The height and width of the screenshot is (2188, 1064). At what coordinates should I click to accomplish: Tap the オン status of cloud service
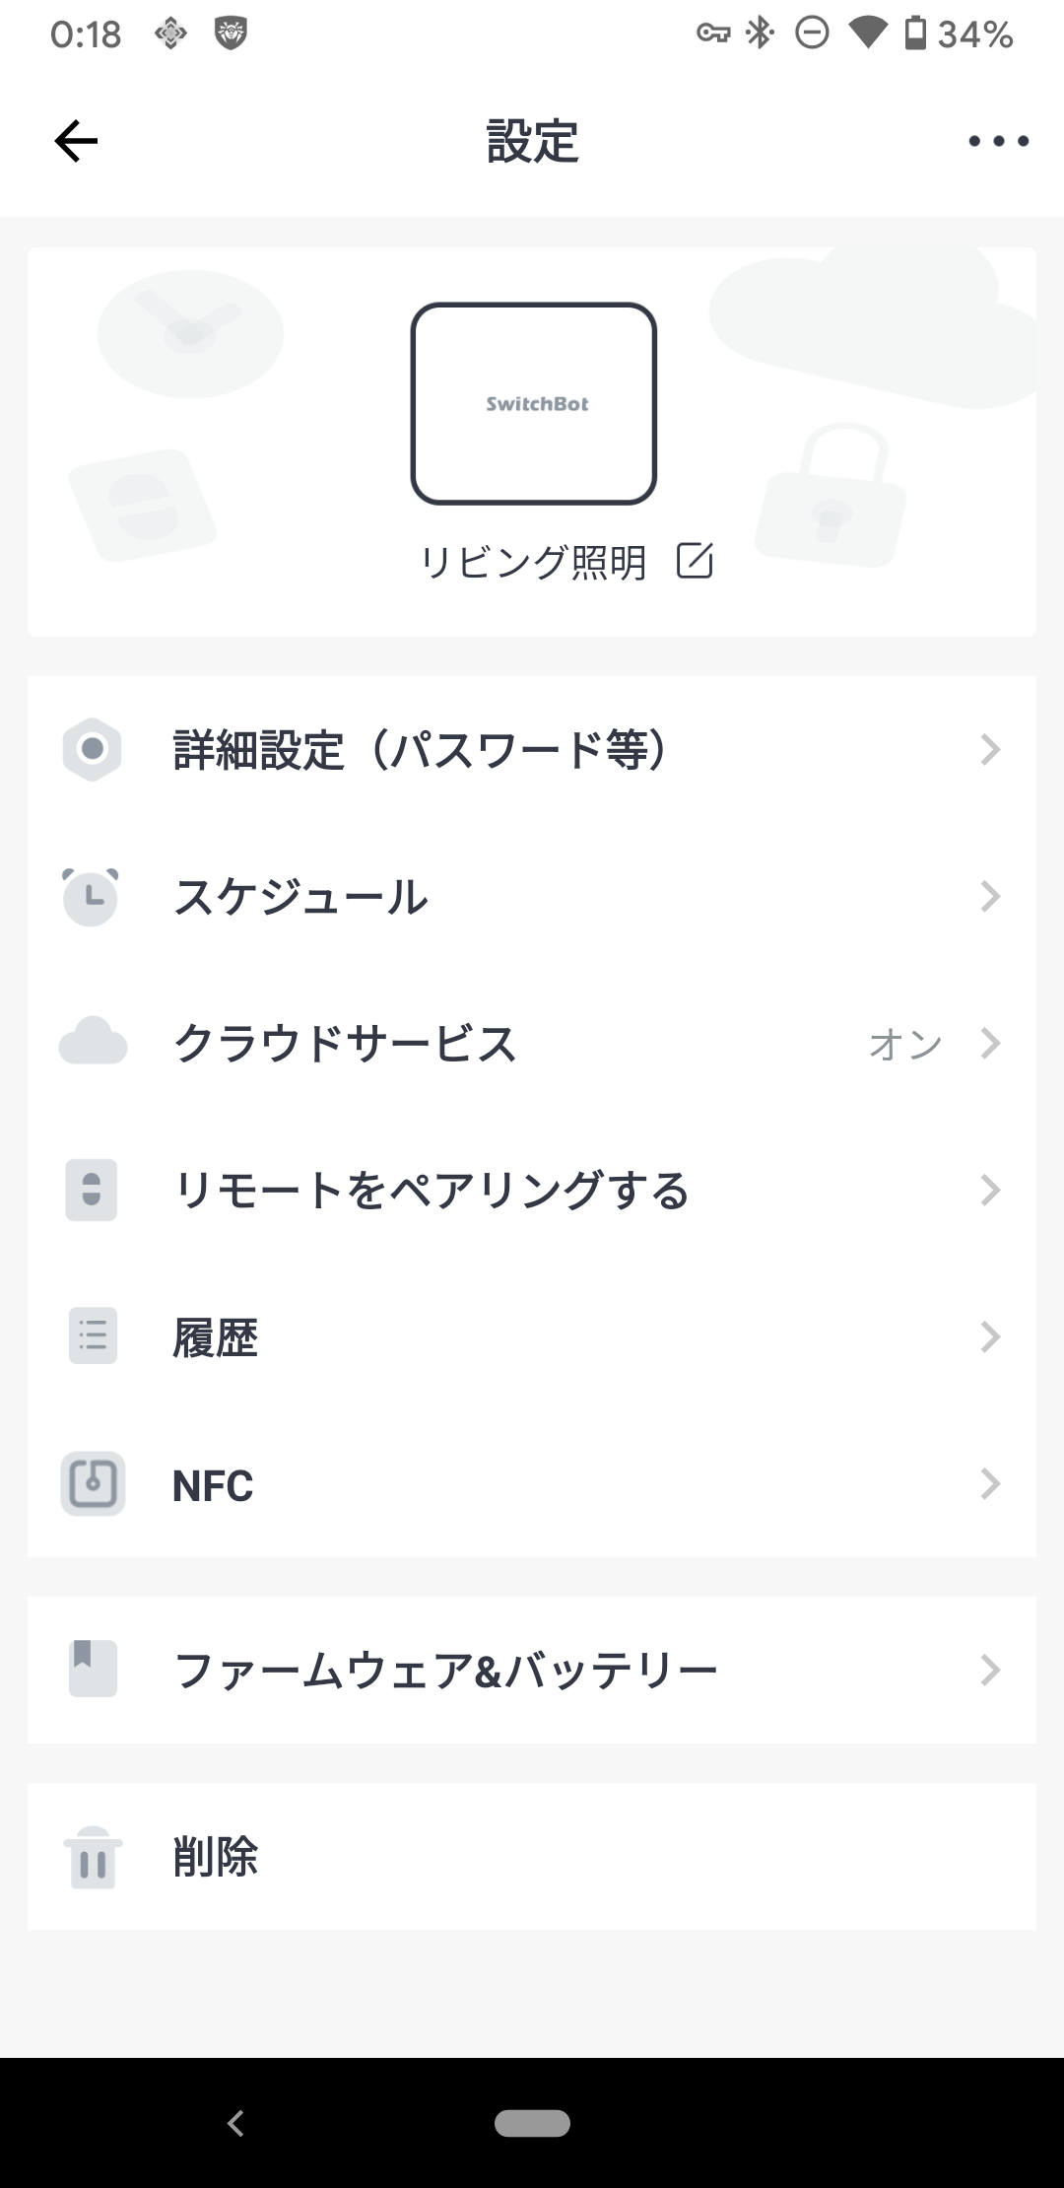905,1044
